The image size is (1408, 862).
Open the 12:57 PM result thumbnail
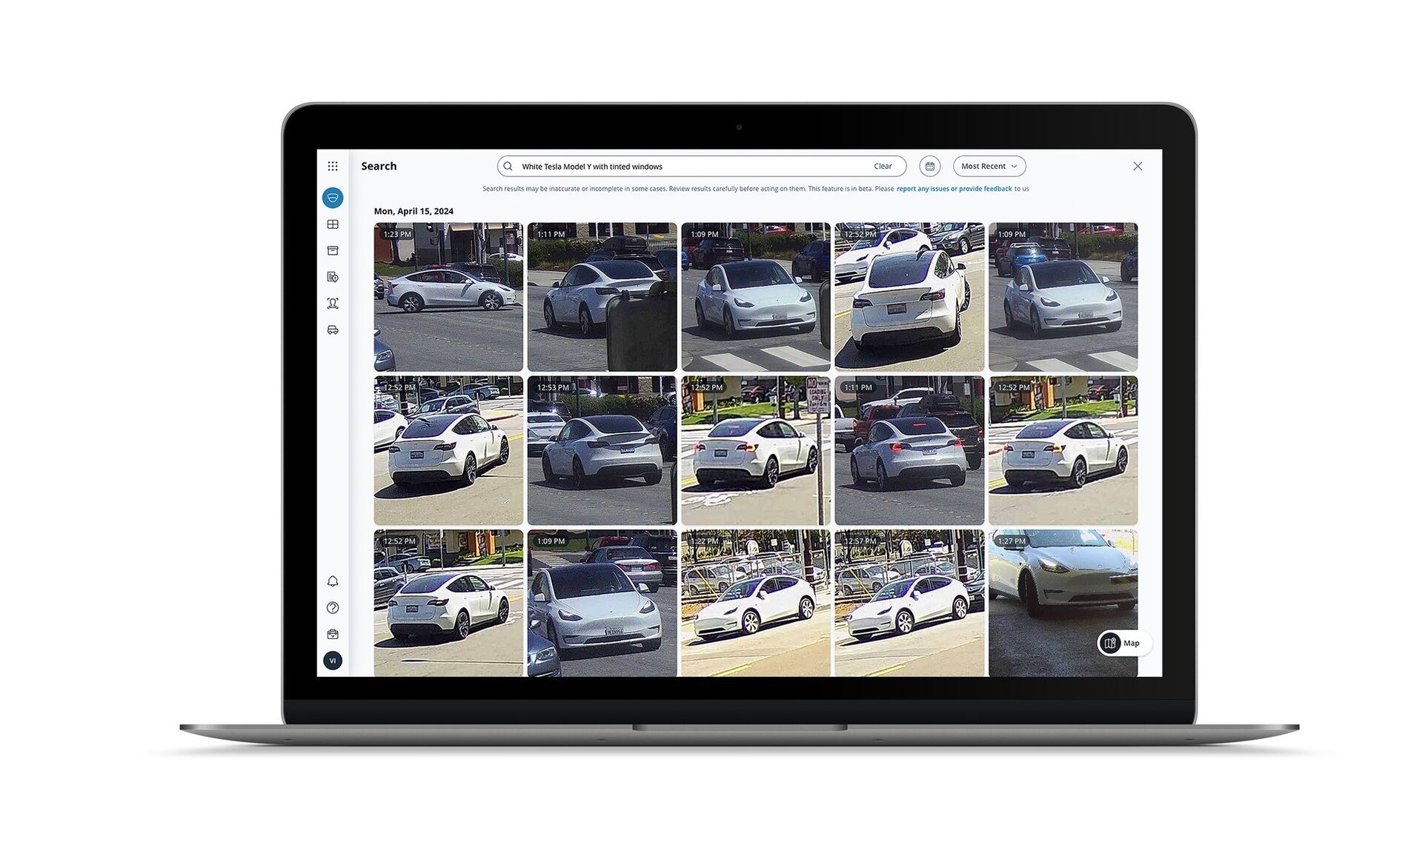[x=909, y=603]
